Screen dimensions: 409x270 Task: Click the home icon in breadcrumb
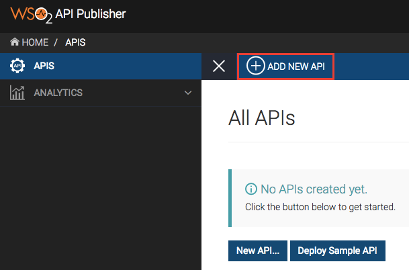coord(15,42)
